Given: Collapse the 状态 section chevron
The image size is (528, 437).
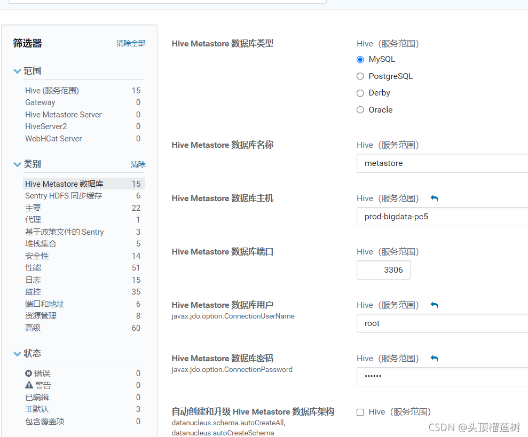Looking at the screenshot, I should 17,354.
